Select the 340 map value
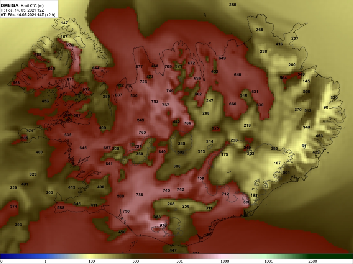This screenshot has width=353, height=264. [244, 95]
